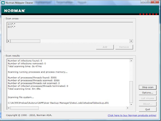Click the NORMAN logo in the banner
This screenshot has height=121, width=161.
tap(15, 11)
